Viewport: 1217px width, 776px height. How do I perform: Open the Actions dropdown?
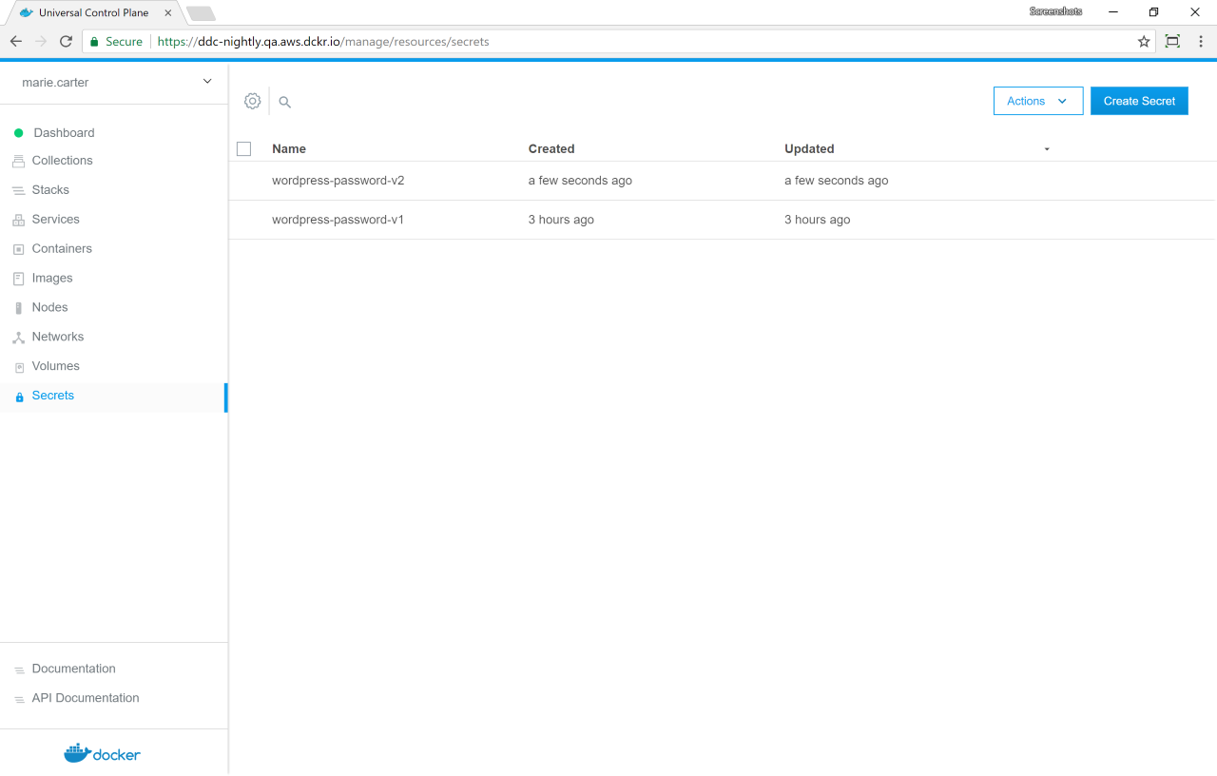(x=1037, y=101)
